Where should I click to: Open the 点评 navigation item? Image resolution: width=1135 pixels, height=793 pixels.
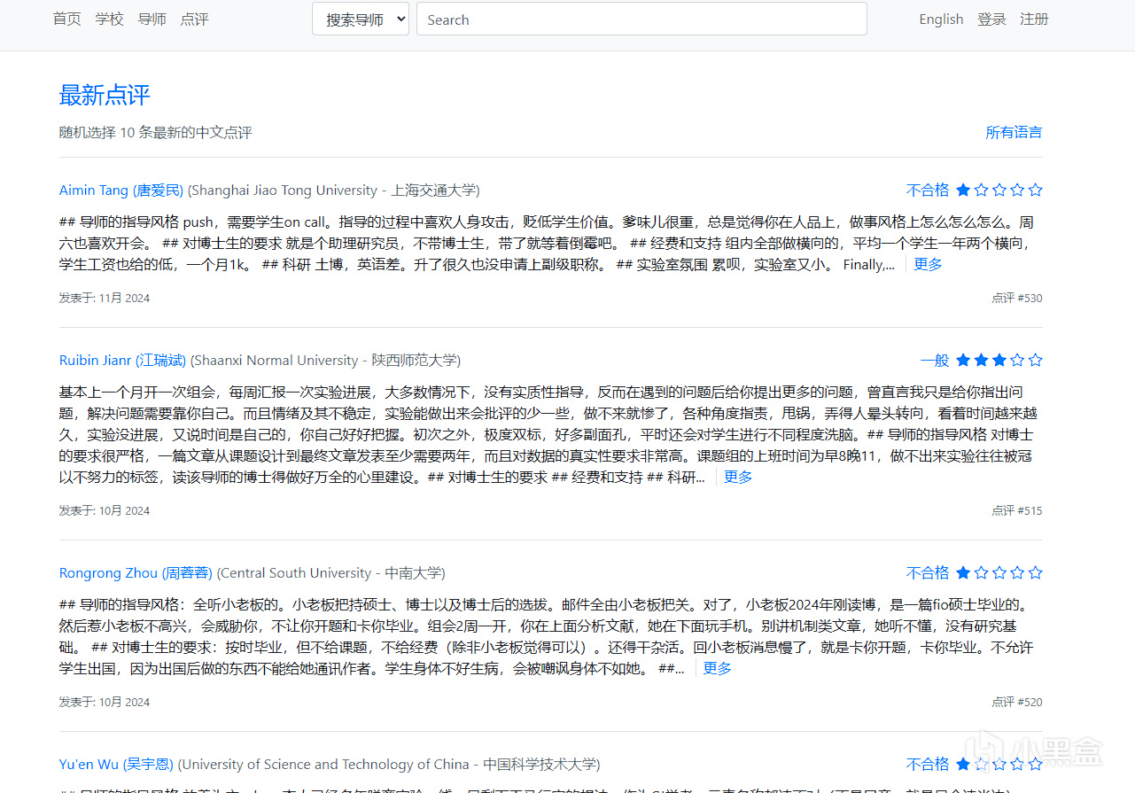coord(194,19)
